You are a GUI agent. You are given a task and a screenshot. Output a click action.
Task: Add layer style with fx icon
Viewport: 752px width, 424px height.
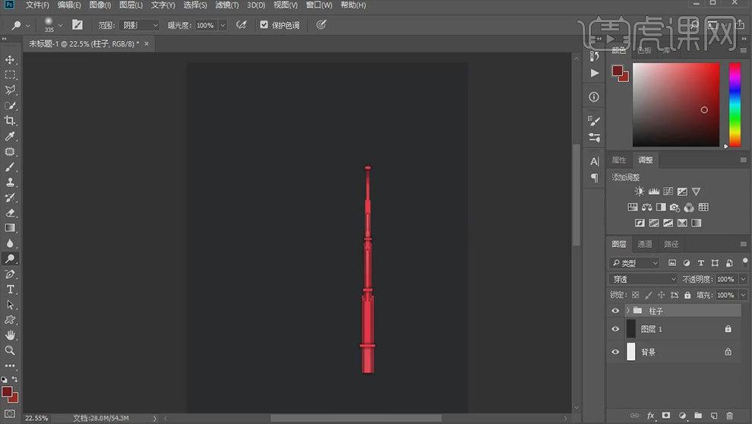650,416
